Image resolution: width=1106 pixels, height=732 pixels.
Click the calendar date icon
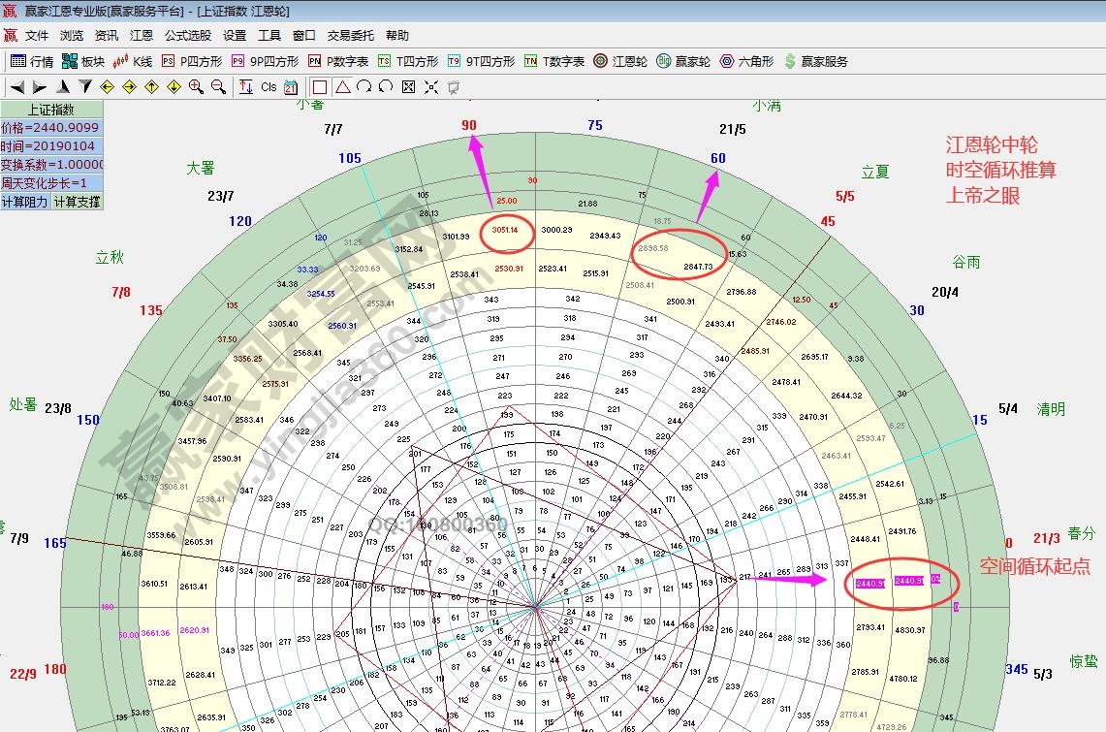tap(291, 86)
